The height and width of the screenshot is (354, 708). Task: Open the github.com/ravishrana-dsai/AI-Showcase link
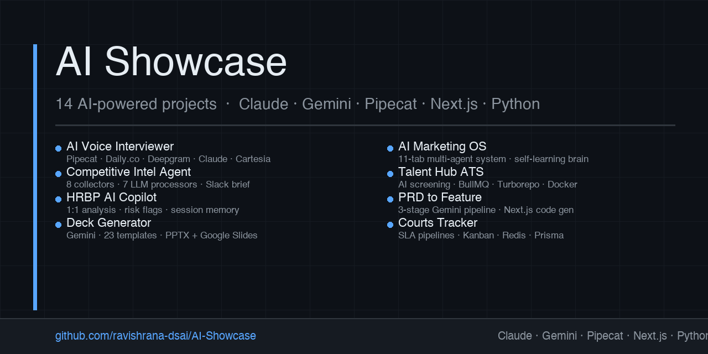pos(155,336)
